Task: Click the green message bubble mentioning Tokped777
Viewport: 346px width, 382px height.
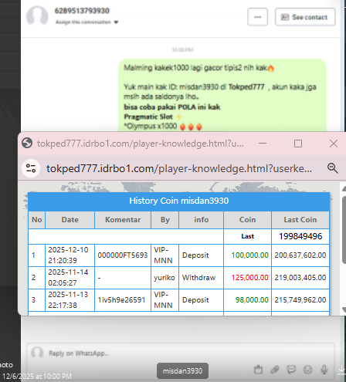Action: pyautogui.click(x=222, y=96)
